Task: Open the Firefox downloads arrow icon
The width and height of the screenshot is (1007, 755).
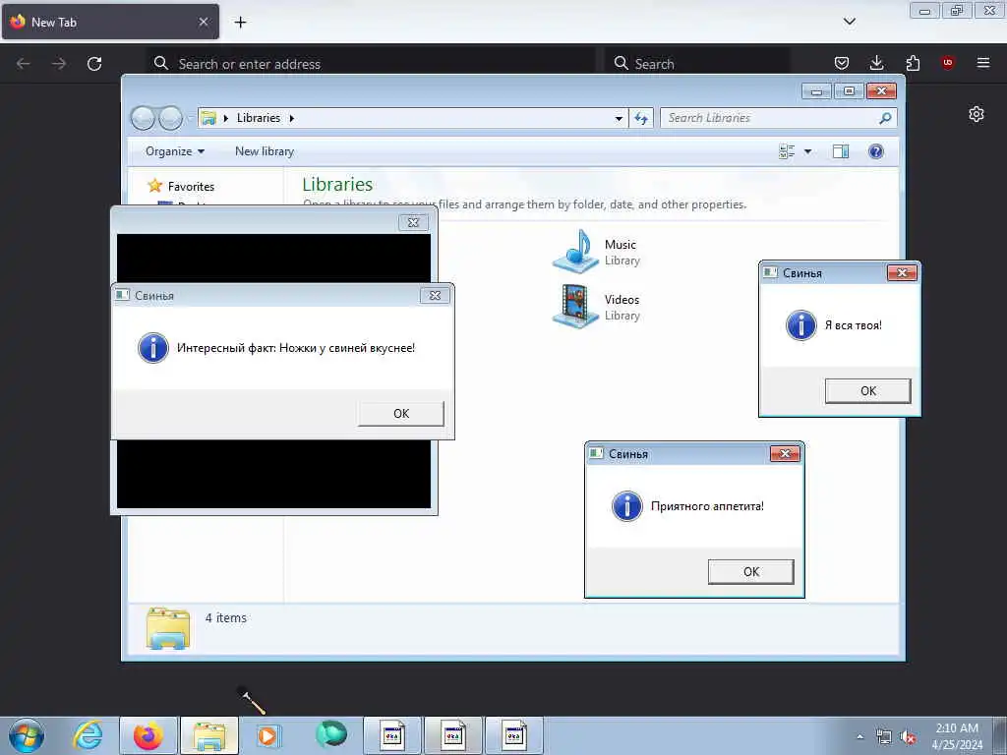Action: [x=876, y=63]
